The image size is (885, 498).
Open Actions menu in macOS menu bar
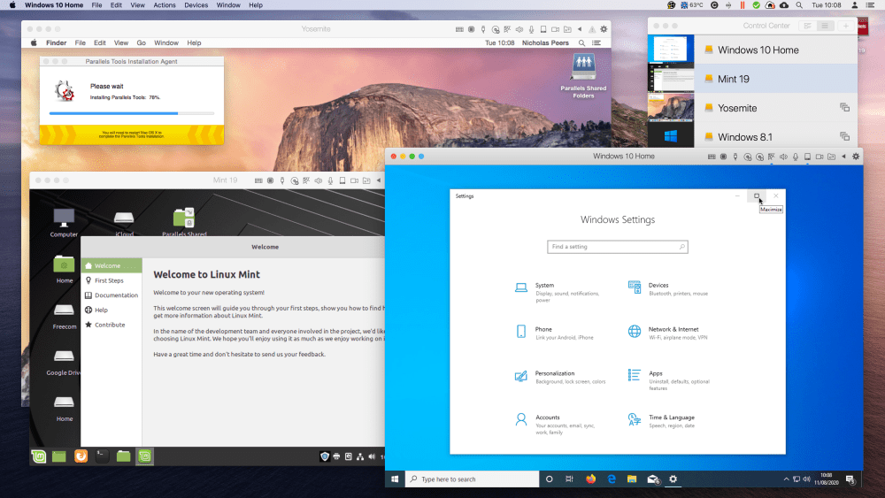click(165, 5)
